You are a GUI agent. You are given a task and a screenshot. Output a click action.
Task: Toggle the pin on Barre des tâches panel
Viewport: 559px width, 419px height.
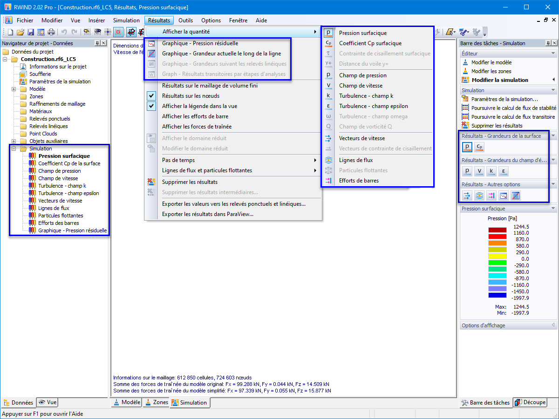548,43
